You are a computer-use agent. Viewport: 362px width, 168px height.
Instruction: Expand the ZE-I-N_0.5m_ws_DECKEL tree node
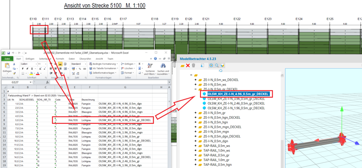[x=196, y=80]
